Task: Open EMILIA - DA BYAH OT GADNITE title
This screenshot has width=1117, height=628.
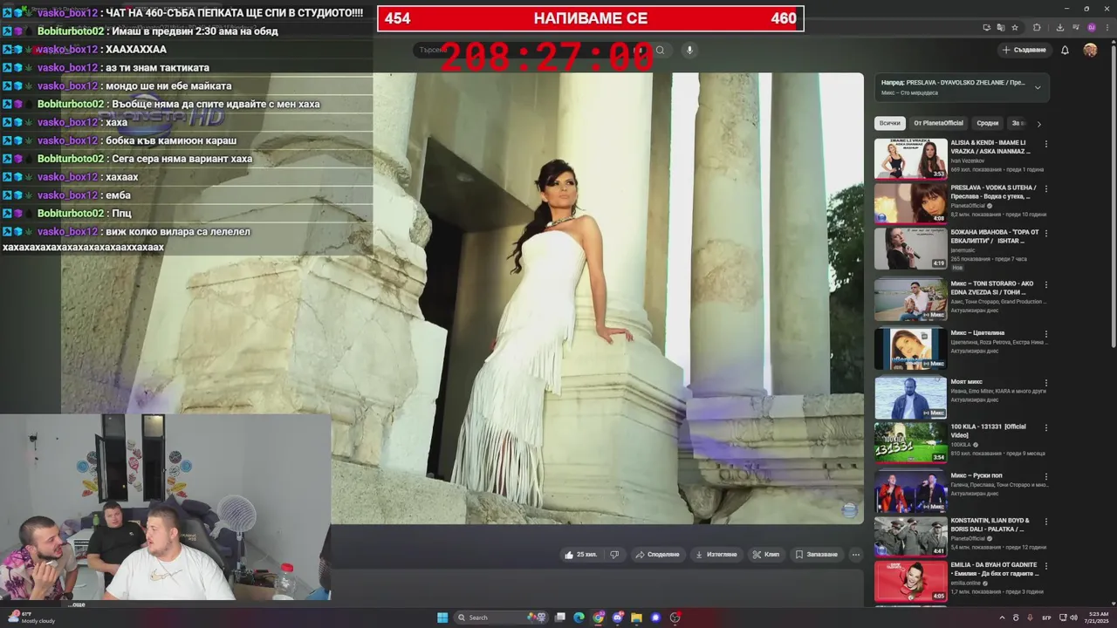Action: (994, 570)
